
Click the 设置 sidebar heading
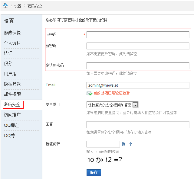tap(9, 21)
